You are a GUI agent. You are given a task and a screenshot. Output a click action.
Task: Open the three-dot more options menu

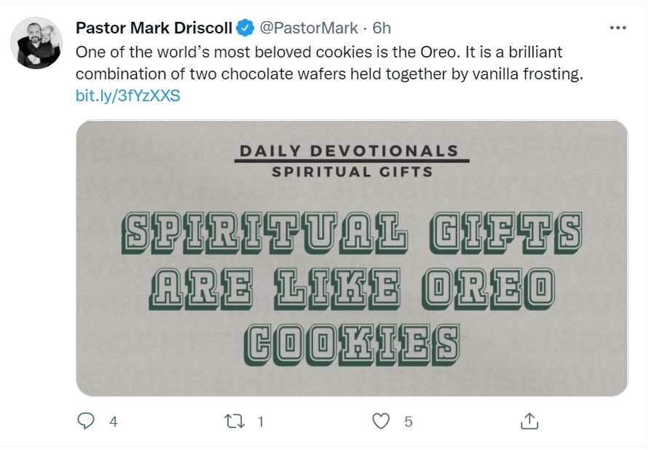[x=617, y=28]
